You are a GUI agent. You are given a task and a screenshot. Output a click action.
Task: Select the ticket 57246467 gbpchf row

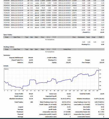[54, 18]
